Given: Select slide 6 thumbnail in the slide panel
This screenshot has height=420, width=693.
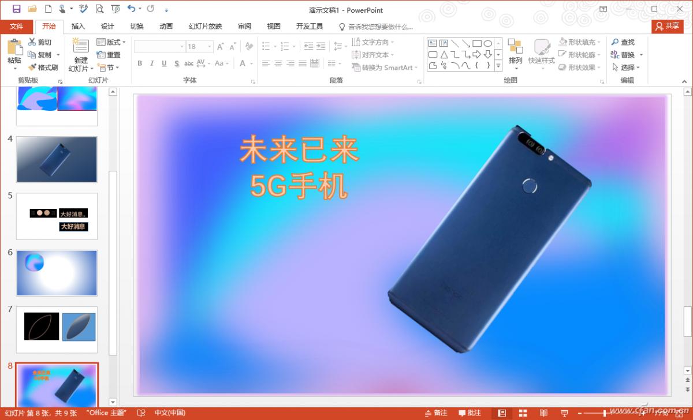Looking at the screenshot, I should tap(57, 272).
